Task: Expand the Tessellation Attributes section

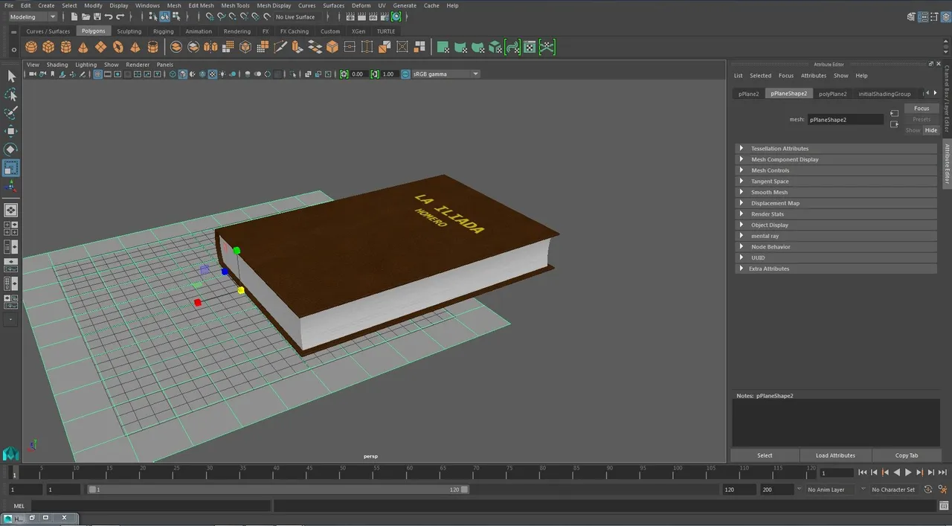Action: pyautogui.click(x=836, y=149)
